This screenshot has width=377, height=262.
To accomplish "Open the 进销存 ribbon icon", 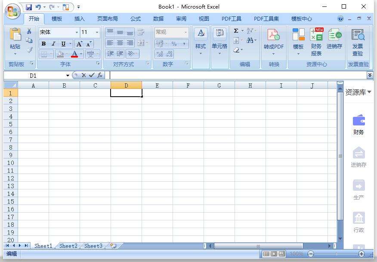I will tap(335, 35).
